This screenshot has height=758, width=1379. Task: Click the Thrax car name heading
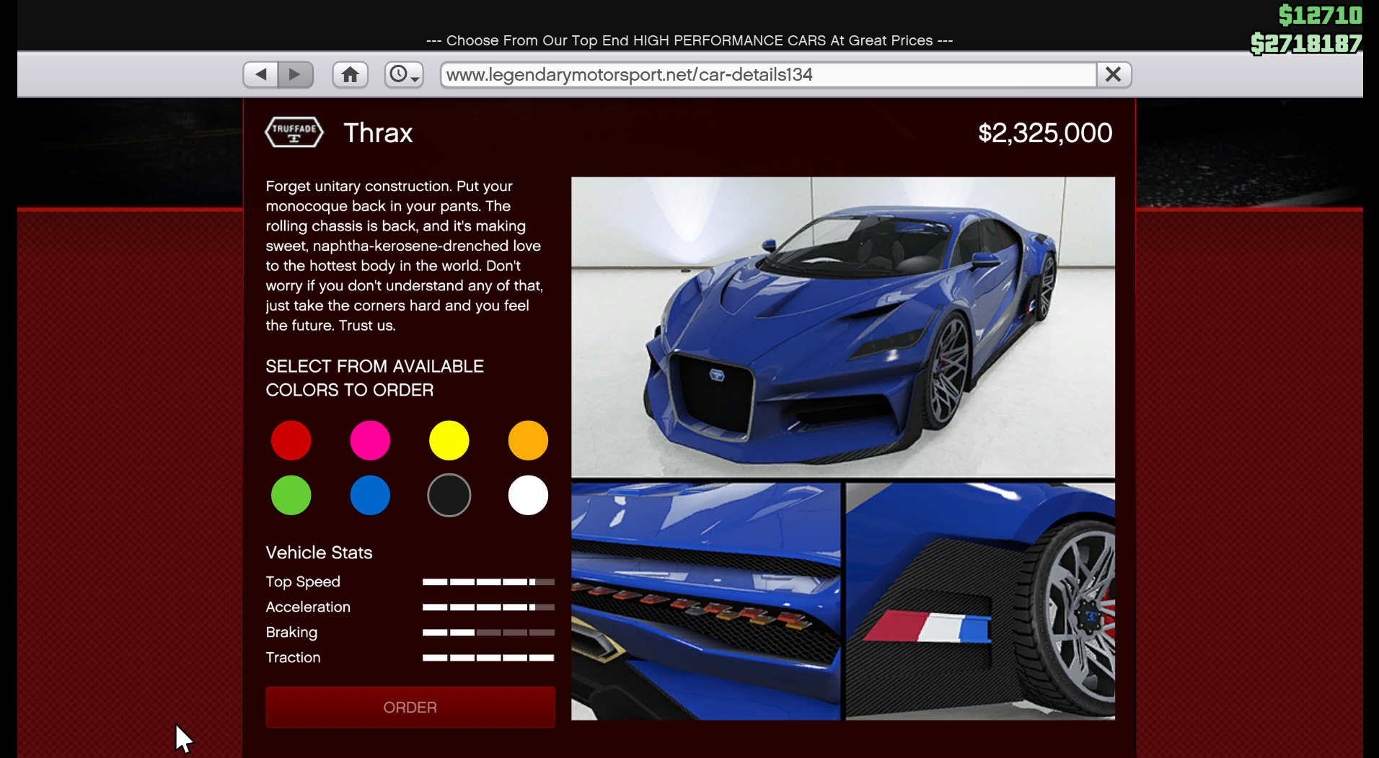378,133
